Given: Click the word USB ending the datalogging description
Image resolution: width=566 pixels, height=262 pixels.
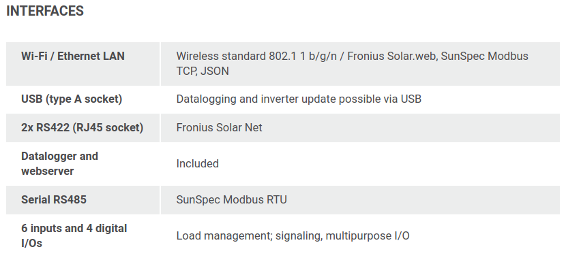Looking at the screenshot, I should coord(411,99).
